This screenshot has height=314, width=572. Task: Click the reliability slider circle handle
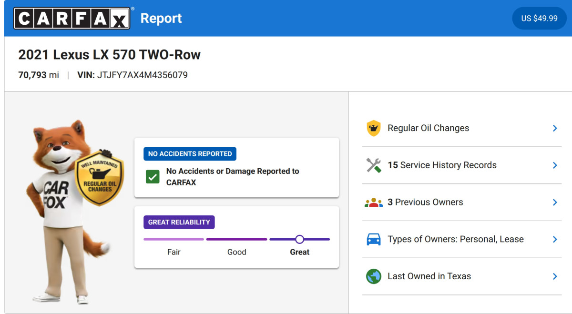click(x=299, y=239)
